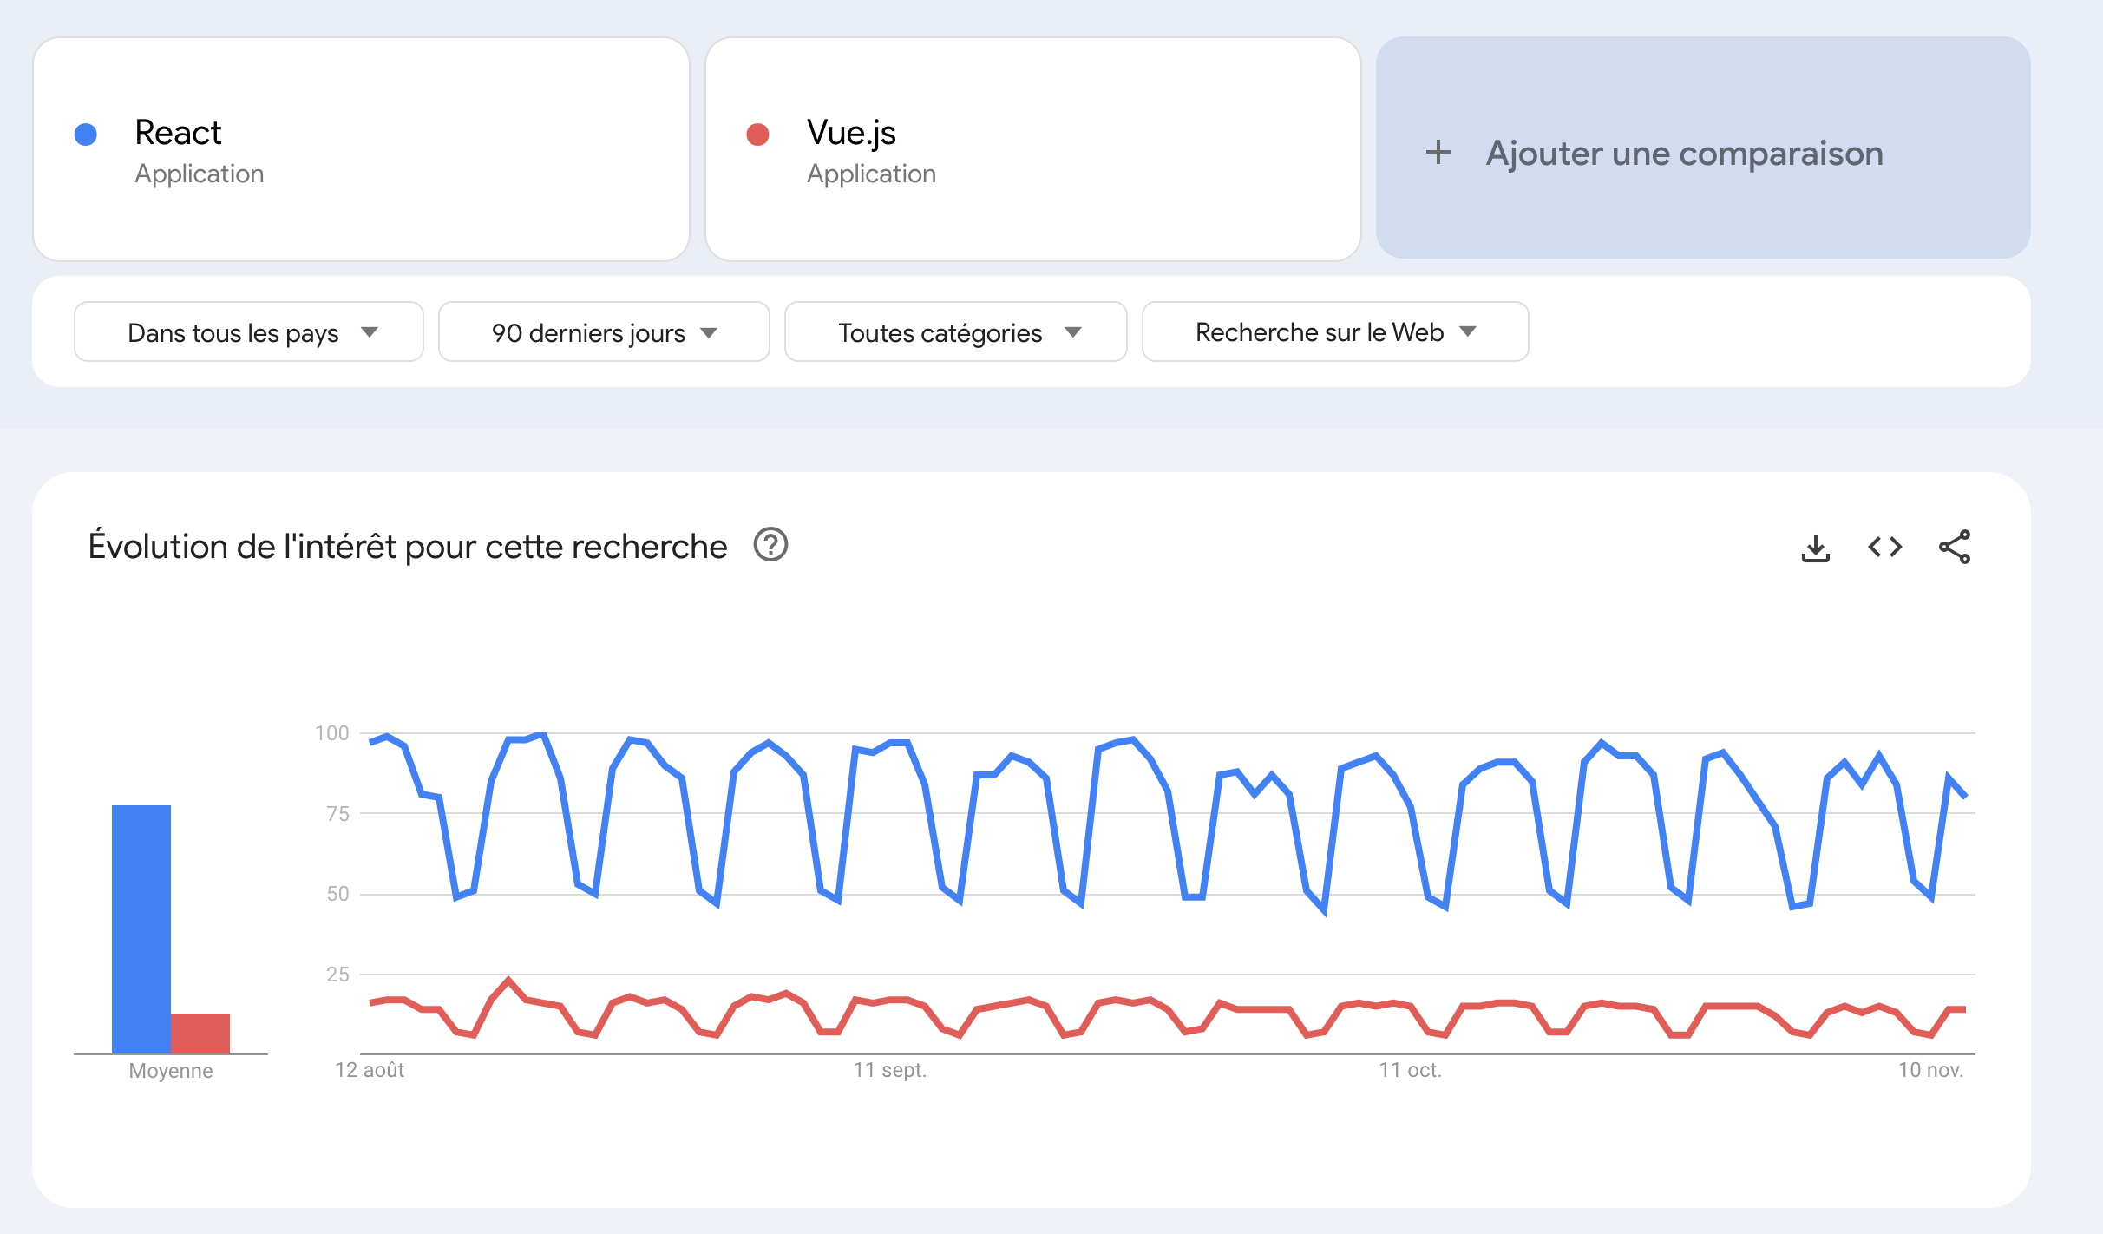Edit the Vue.js search term
Screen dimensions: 2103x1234
pyautogui.click(x=851, y=133)
